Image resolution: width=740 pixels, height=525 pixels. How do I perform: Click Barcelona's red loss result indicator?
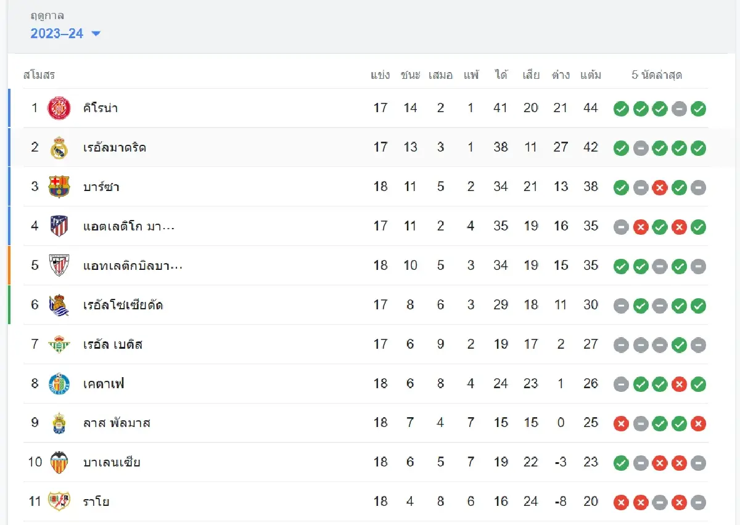pyautogui.click(x=660, y=188)
